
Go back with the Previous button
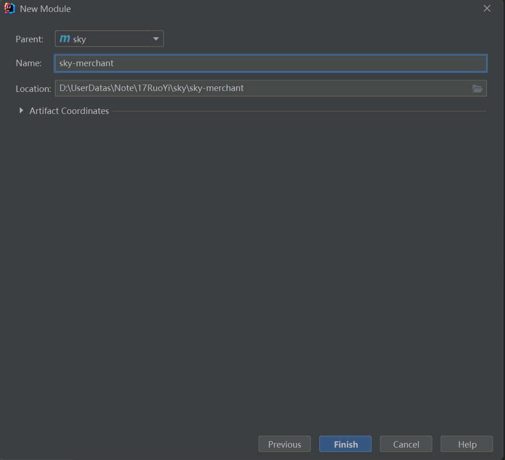(285, 444)
